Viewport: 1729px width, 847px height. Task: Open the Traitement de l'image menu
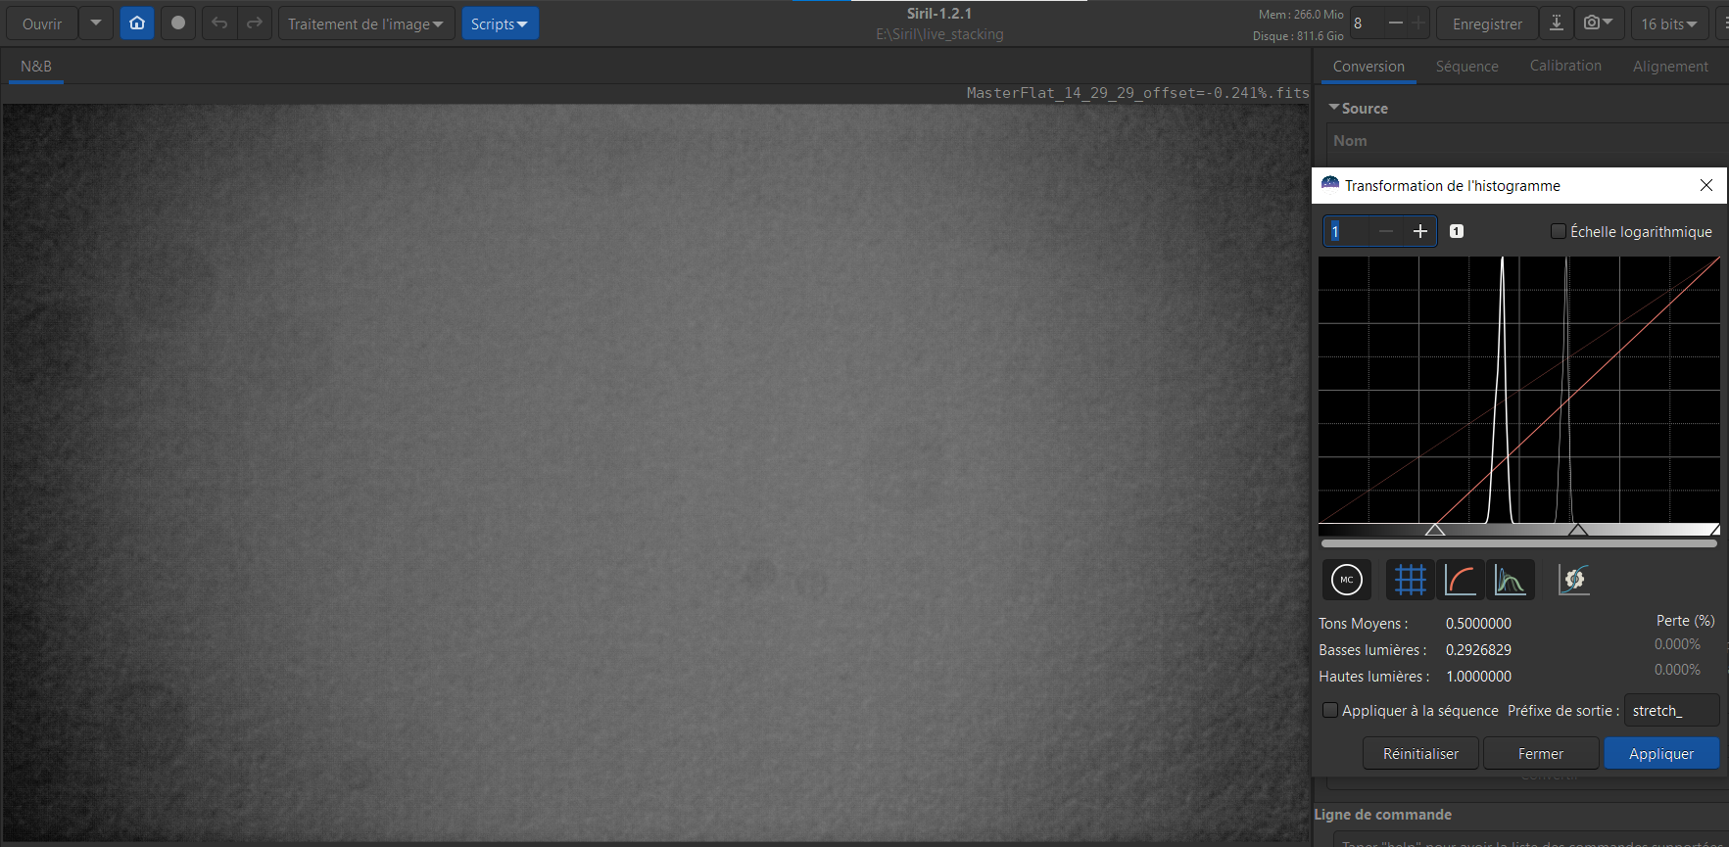366,24
